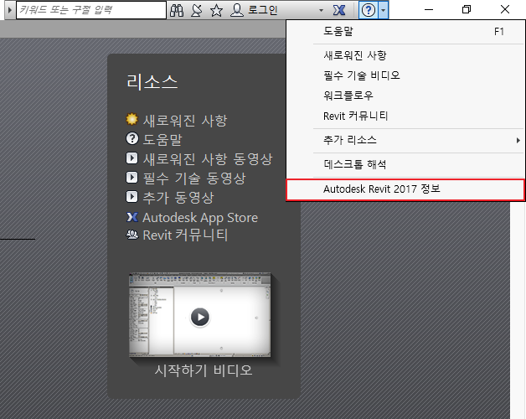Viewport: 526px width, 419px height.
Task: Click the sun icon beside 새로워진 사항
Action: point(131,119)
